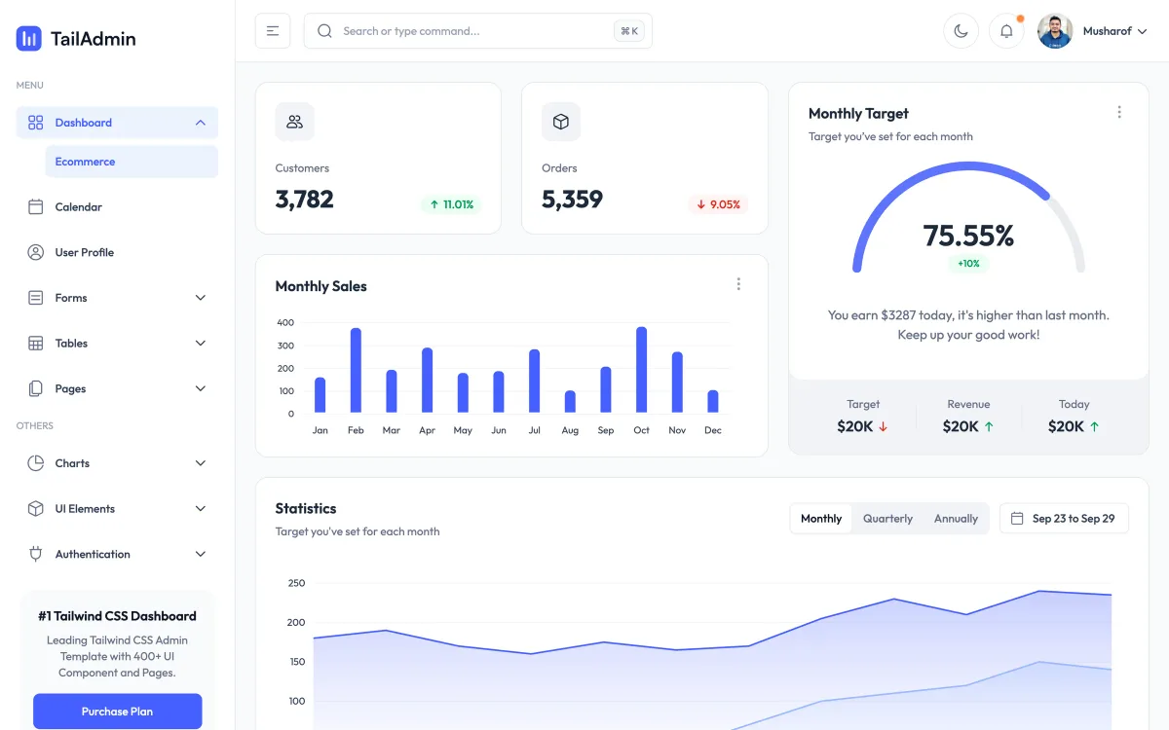Open the Sep 23 to Sep 29 date picker

[x=1064, y=519]
